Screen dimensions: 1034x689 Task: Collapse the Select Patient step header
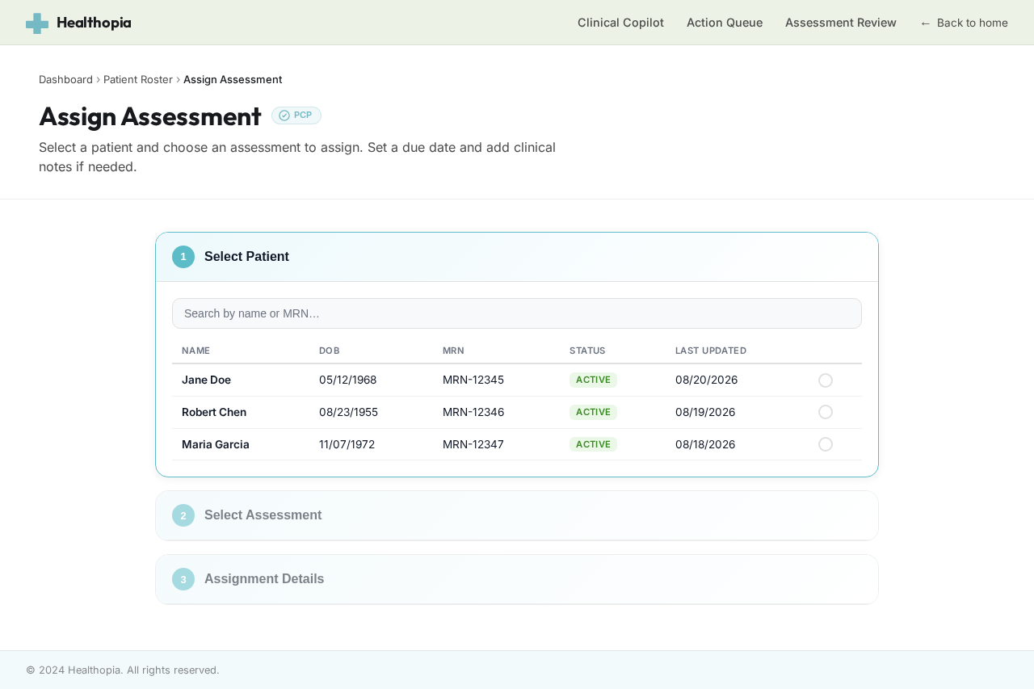(x=517, y=257)
